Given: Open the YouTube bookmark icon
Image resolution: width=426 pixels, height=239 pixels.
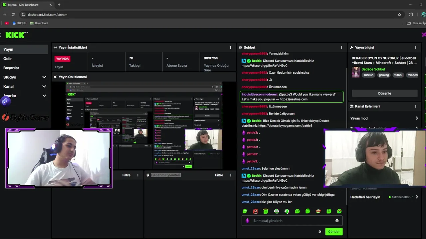Looking at the screenshot, I should click(x=6, y=23).
